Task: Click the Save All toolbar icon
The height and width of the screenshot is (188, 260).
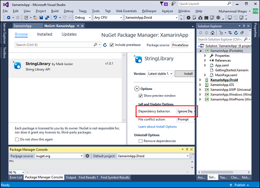Action: [x=47, y=17]
